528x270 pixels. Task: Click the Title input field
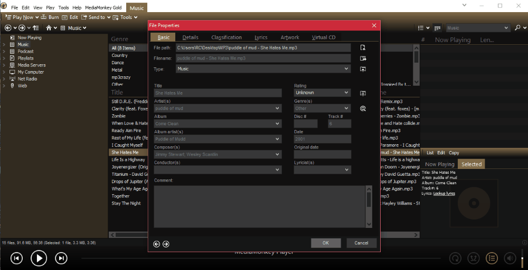tap(218, 93)
